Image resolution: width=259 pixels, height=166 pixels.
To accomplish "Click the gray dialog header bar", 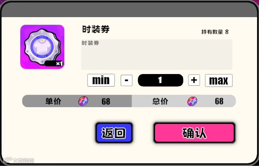I will (129, 10).
